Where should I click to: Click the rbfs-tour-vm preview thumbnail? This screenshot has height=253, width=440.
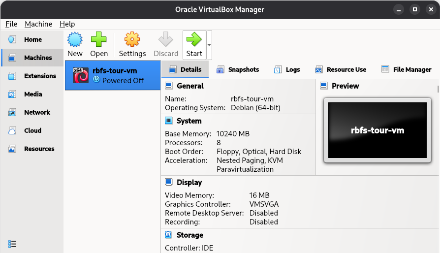point(377,130)
